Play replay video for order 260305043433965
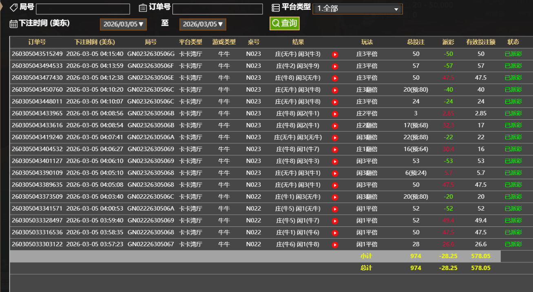Viewport: 533px width, 292px height. coord(335,114)
